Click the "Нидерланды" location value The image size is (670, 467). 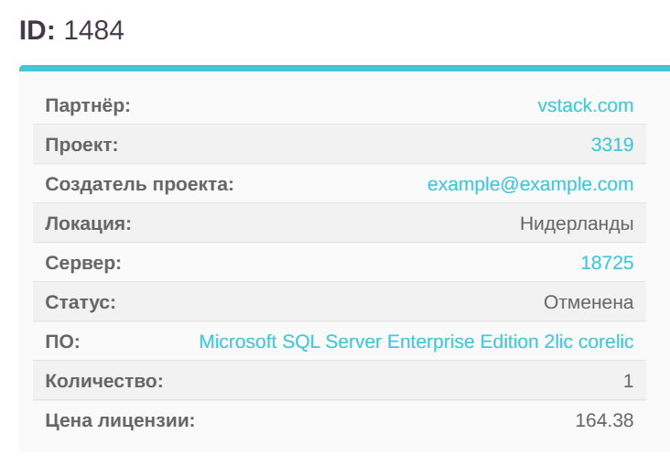[577, 223]
